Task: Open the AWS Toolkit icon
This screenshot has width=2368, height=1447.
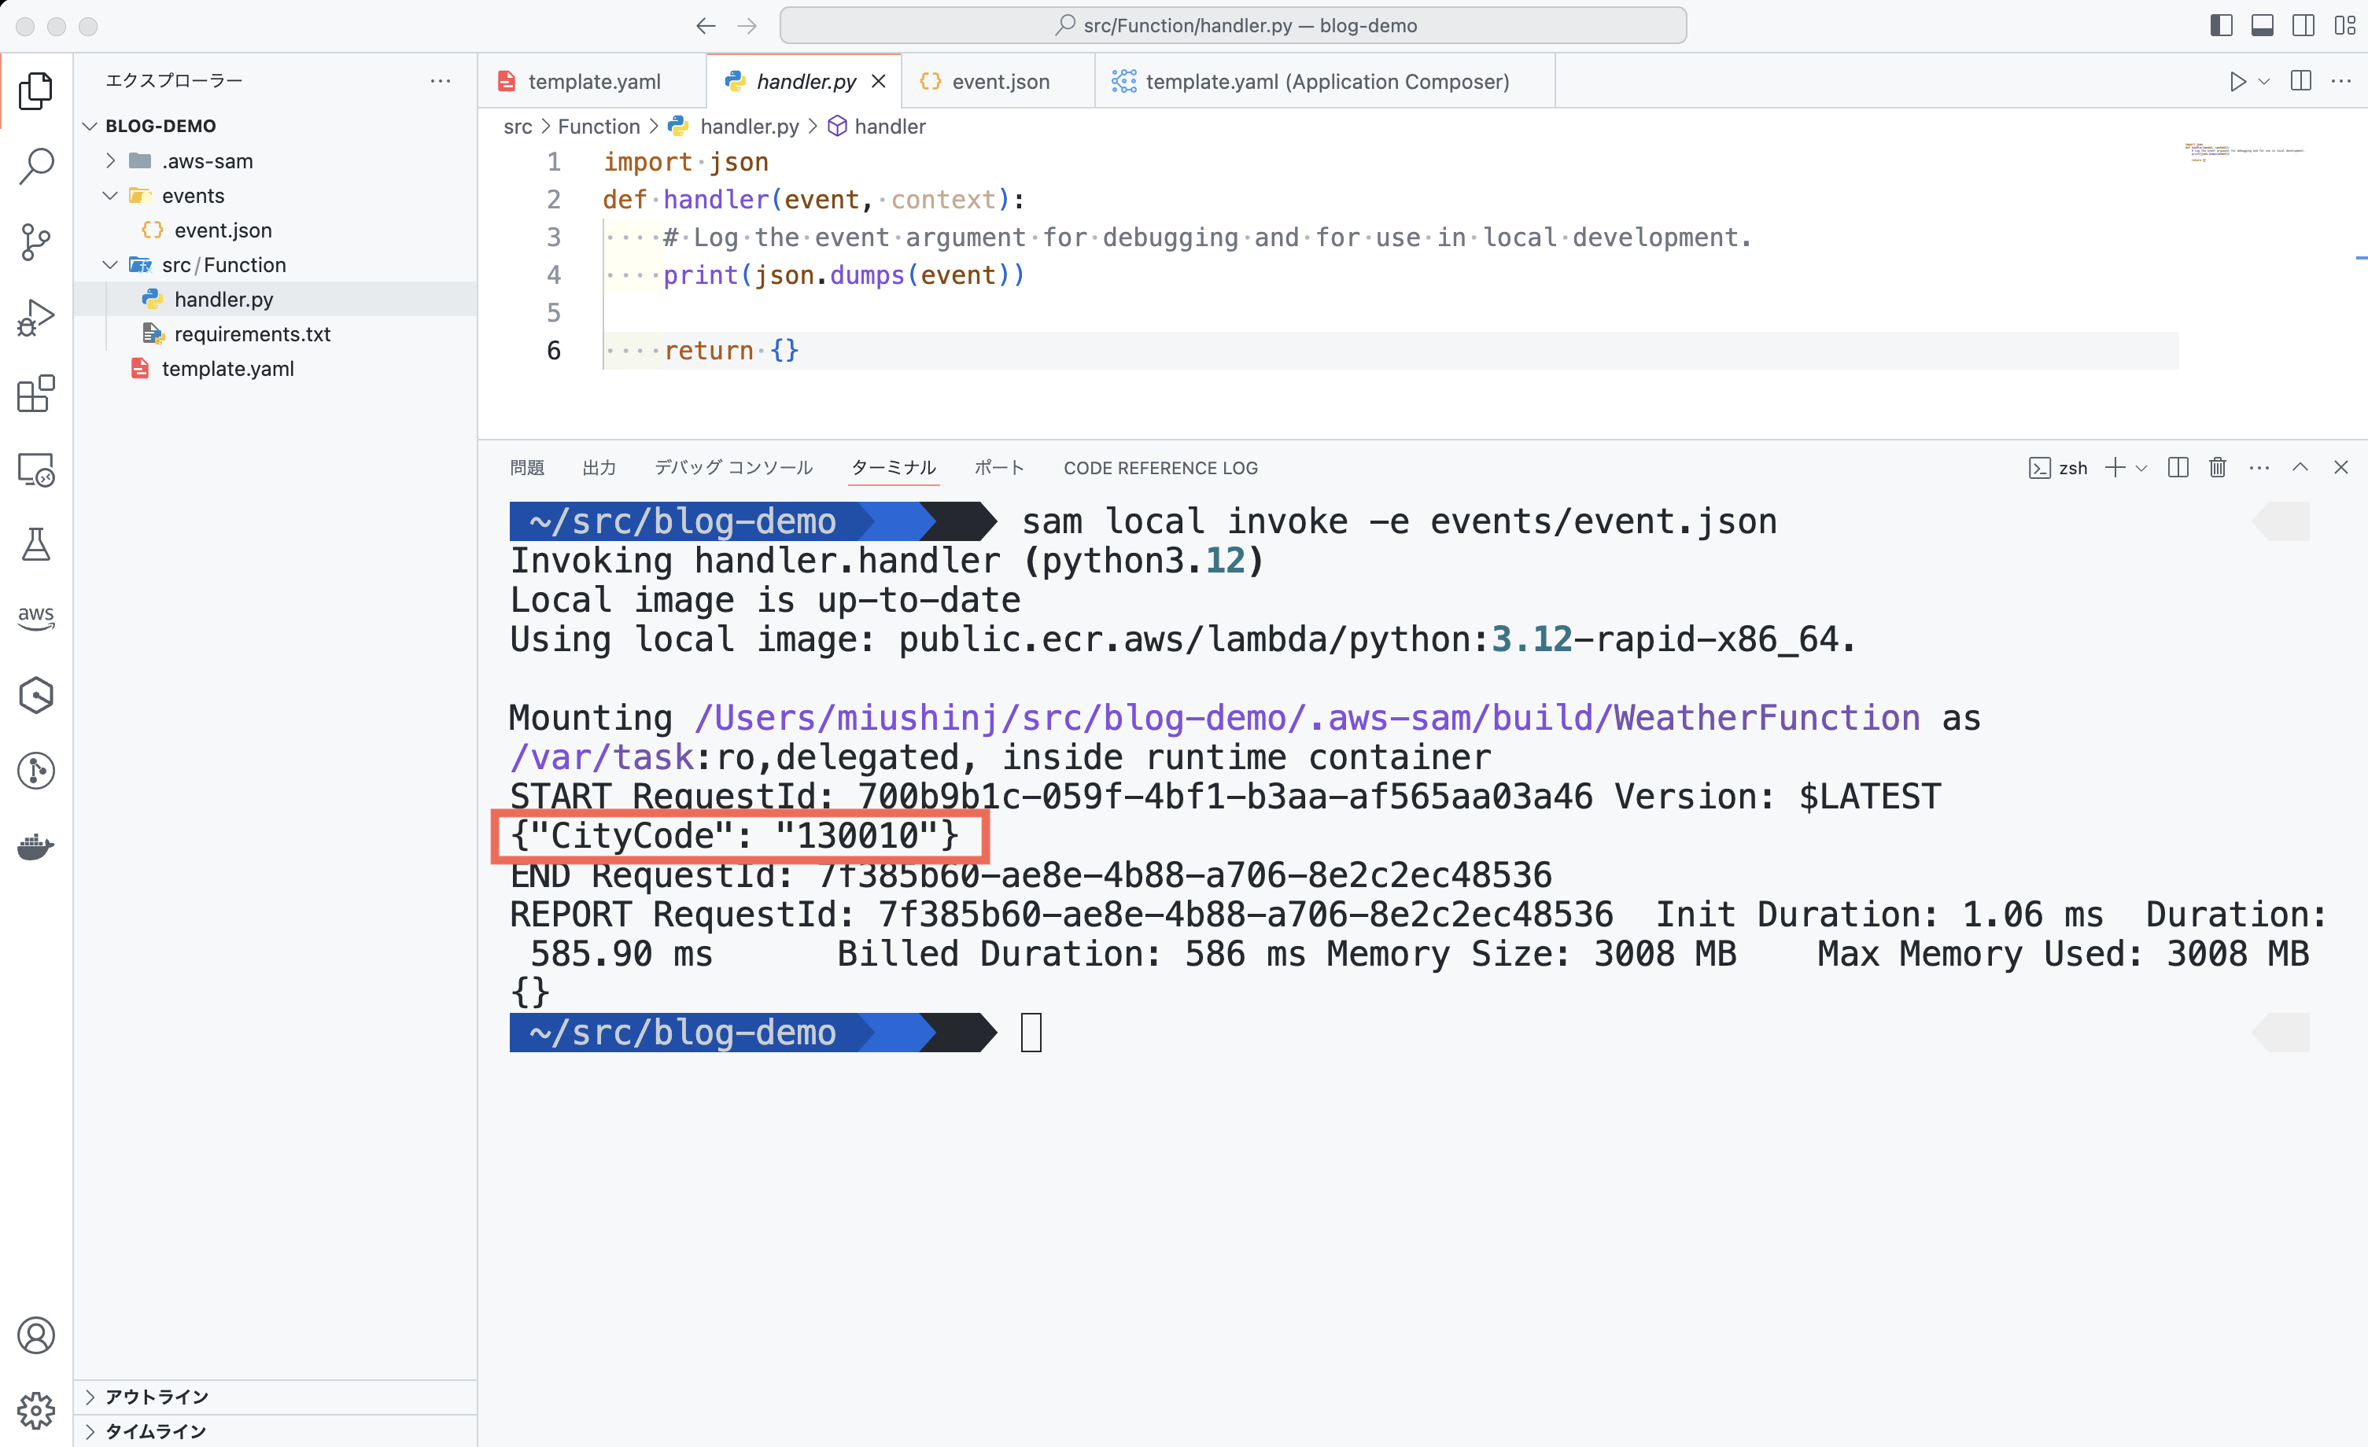Action: [x=35, y=619]
